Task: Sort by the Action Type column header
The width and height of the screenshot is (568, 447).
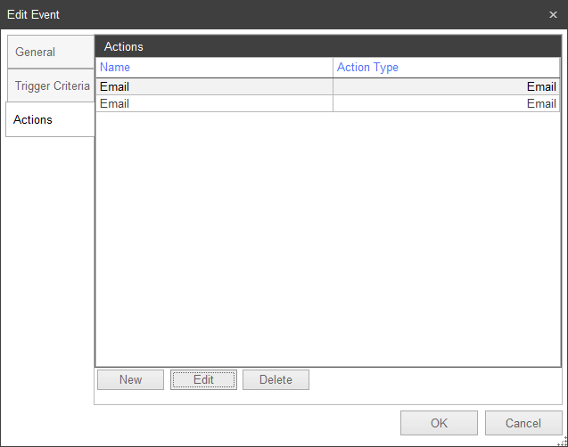Action: coord(367,68)
